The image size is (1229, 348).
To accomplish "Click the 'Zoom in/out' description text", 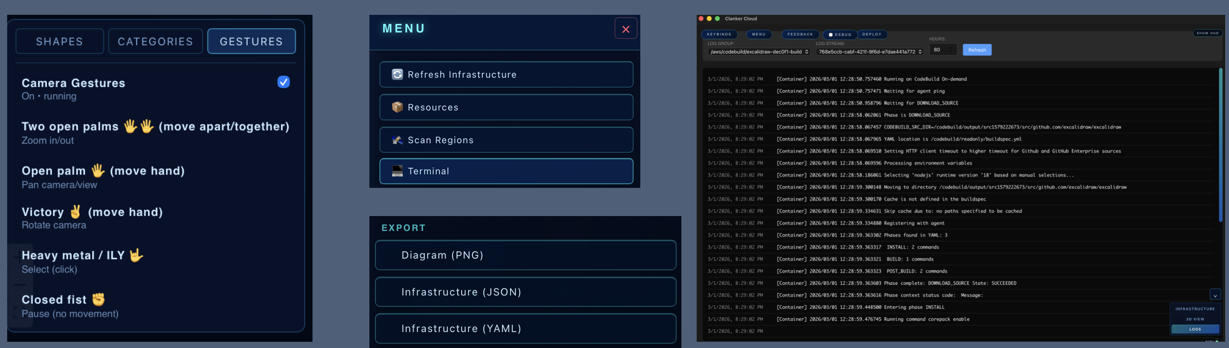I will (x=48, y=141).
